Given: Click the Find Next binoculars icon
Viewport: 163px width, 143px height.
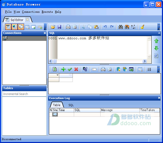Looking at the screenshot, I should click(127, 27).
